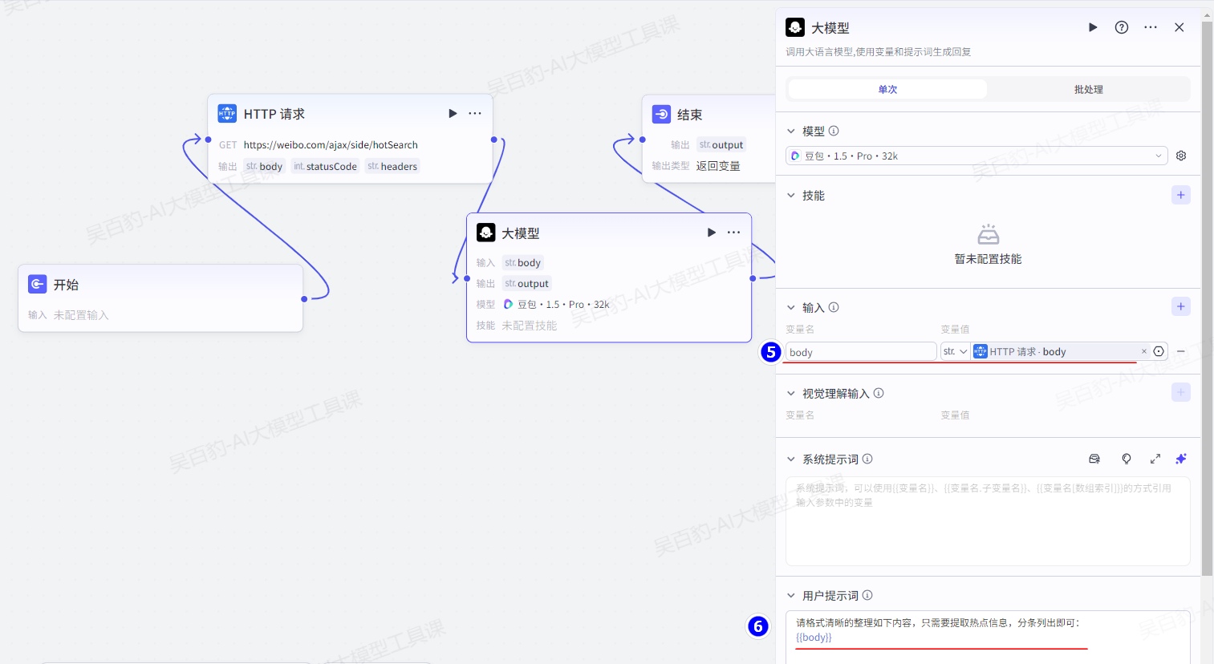Clear the HTTP 请求 body variable value
Viewport: 1214px width, 664px height.
(1144, 351)
